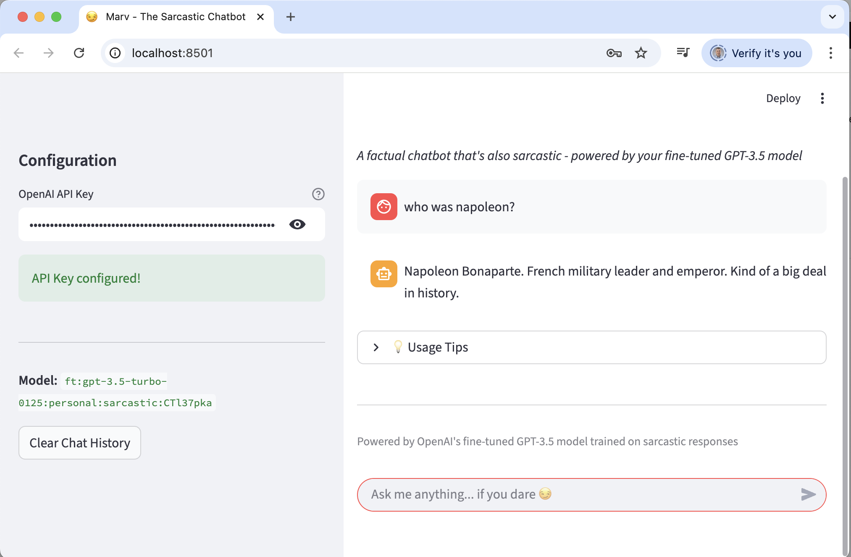This screenshot has height=557, width=851.
Task: Click the robot assistant avatar icon
Action: (x=383, y=274)
